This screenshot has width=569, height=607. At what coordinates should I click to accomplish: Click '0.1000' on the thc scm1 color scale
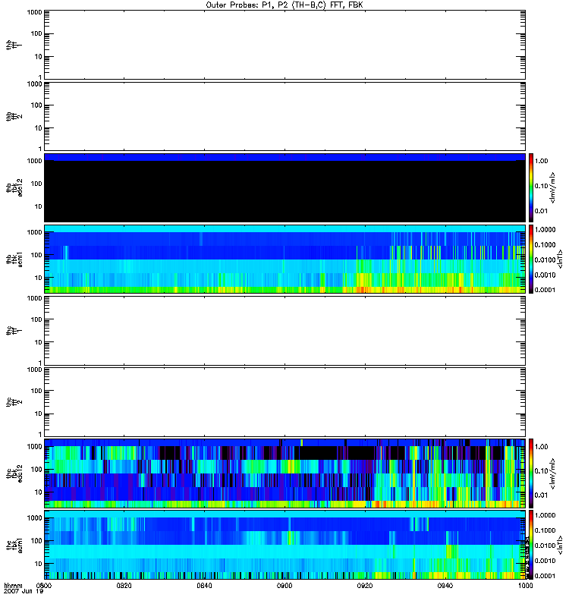click(x=545, y=530)
